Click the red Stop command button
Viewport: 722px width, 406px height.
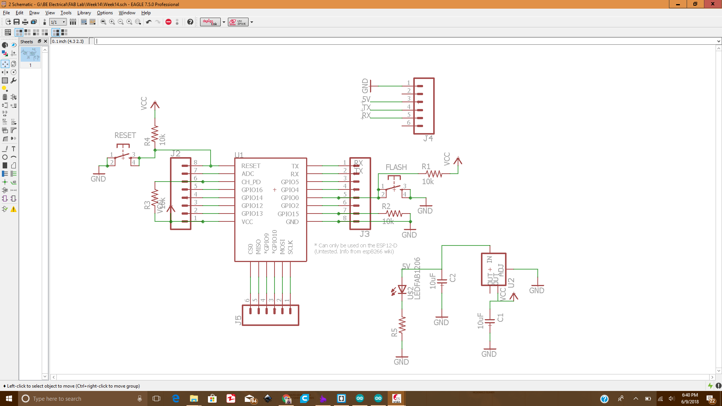(x=168, y=22)
